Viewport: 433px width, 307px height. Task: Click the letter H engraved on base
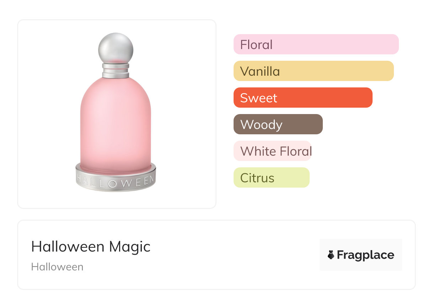coord(80,178)
